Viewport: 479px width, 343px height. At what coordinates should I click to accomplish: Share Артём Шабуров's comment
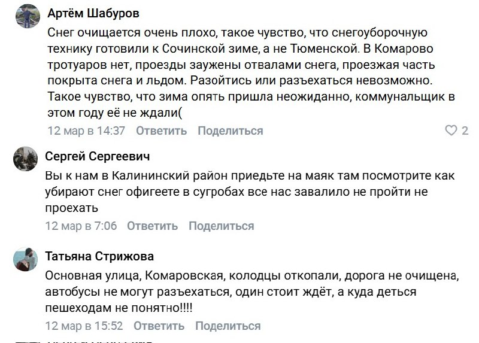click(230, 130)
